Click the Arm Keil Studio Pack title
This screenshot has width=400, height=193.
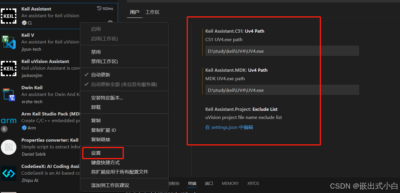click(x=50, y=114)
